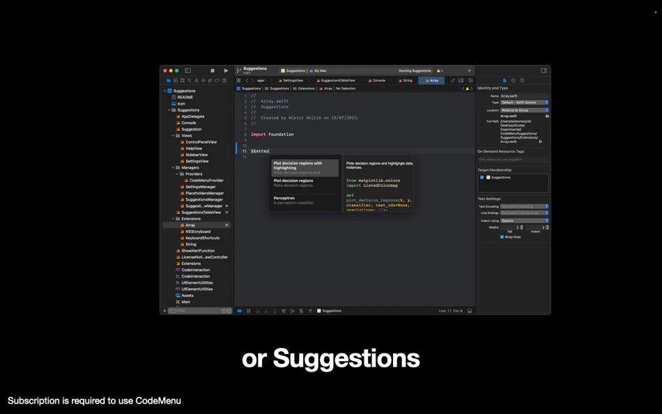Click the My Mac run destination

click(318, 70)
